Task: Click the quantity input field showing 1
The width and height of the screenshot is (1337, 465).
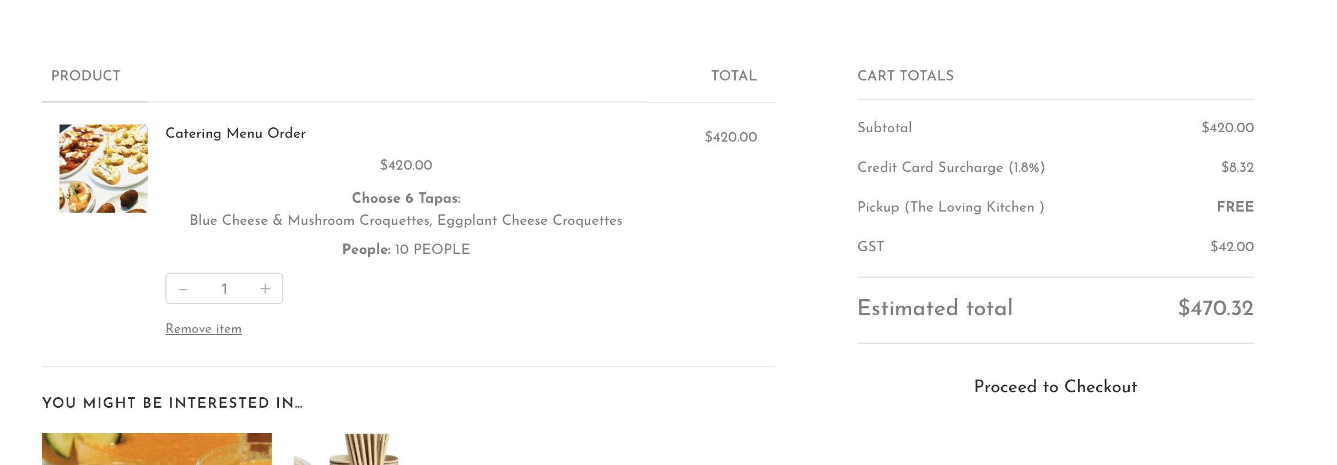Action: [x=224, y=289]
